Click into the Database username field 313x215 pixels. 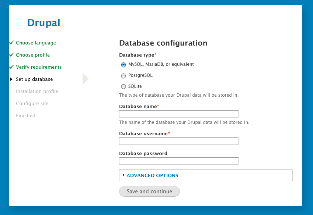pos(179,141)
